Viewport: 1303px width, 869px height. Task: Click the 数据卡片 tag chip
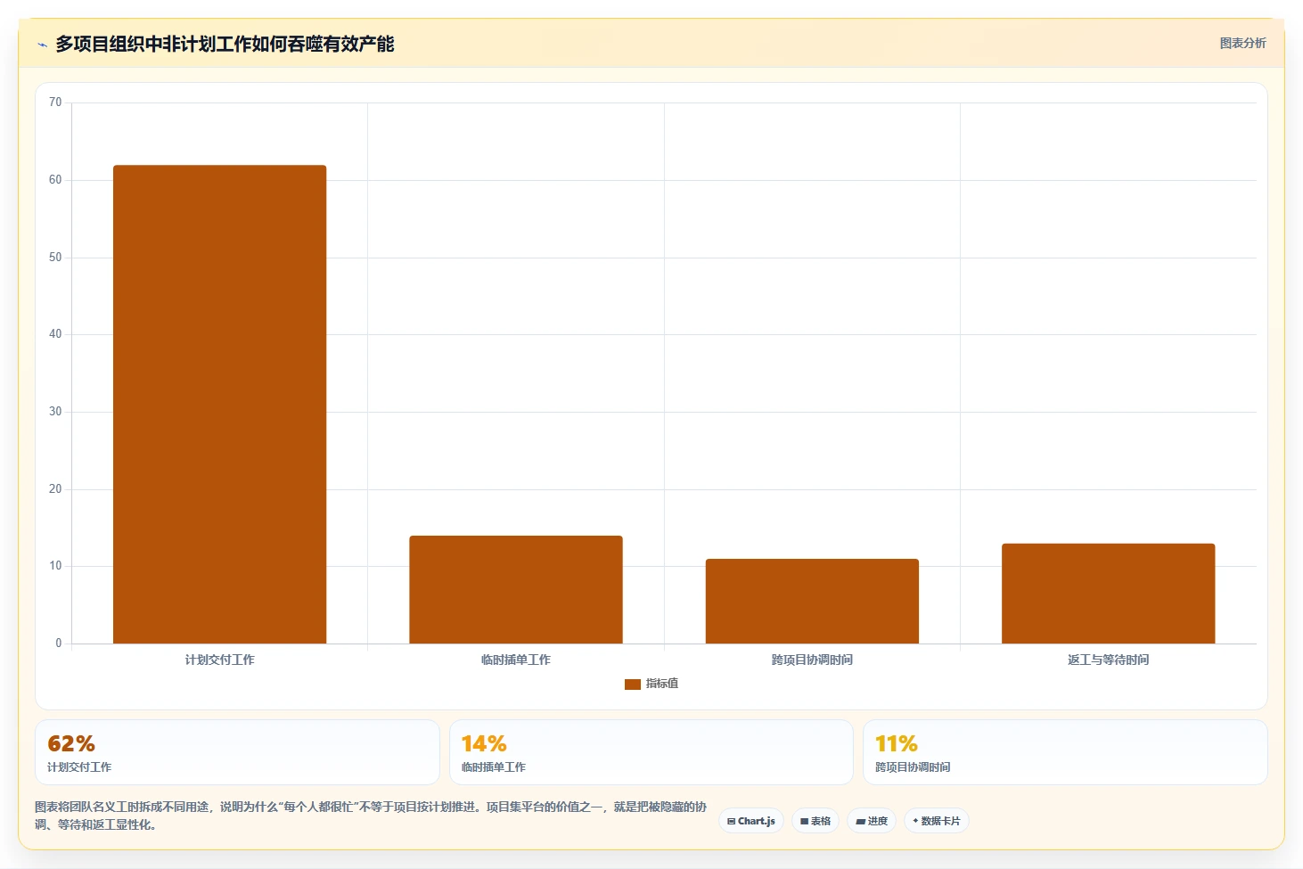[937, 821]
